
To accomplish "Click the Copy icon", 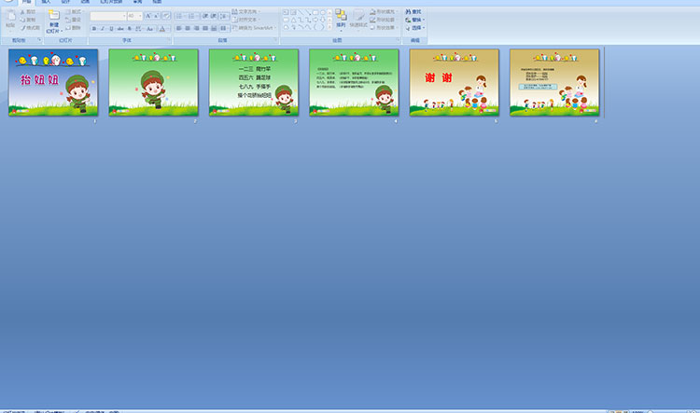I will click(28, 19).
